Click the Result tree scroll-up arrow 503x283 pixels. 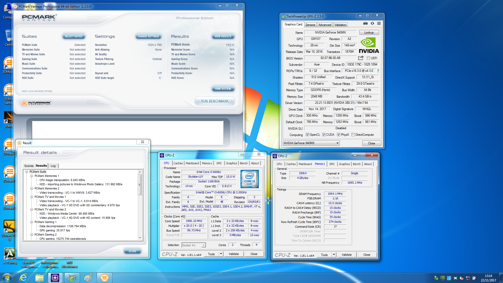(x=140, y=172)
